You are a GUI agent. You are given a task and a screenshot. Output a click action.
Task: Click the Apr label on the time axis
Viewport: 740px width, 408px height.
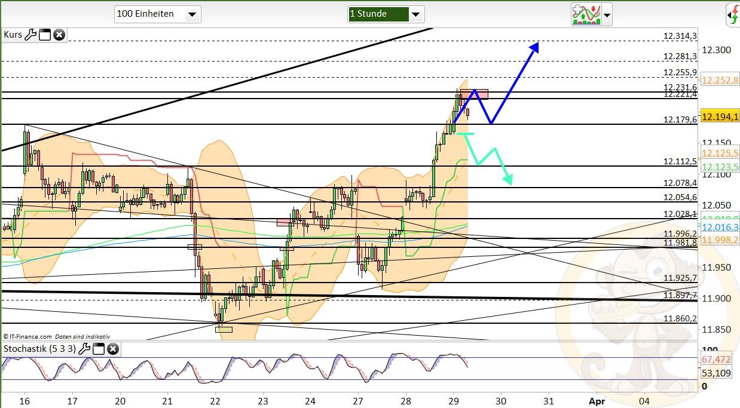[x=597, y=401]
